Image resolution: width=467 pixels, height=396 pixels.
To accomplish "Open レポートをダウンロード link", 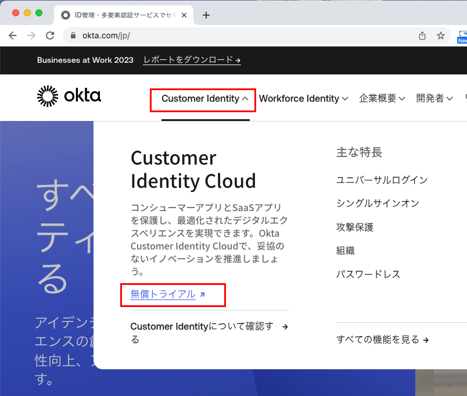I will (x=192, y=60).
